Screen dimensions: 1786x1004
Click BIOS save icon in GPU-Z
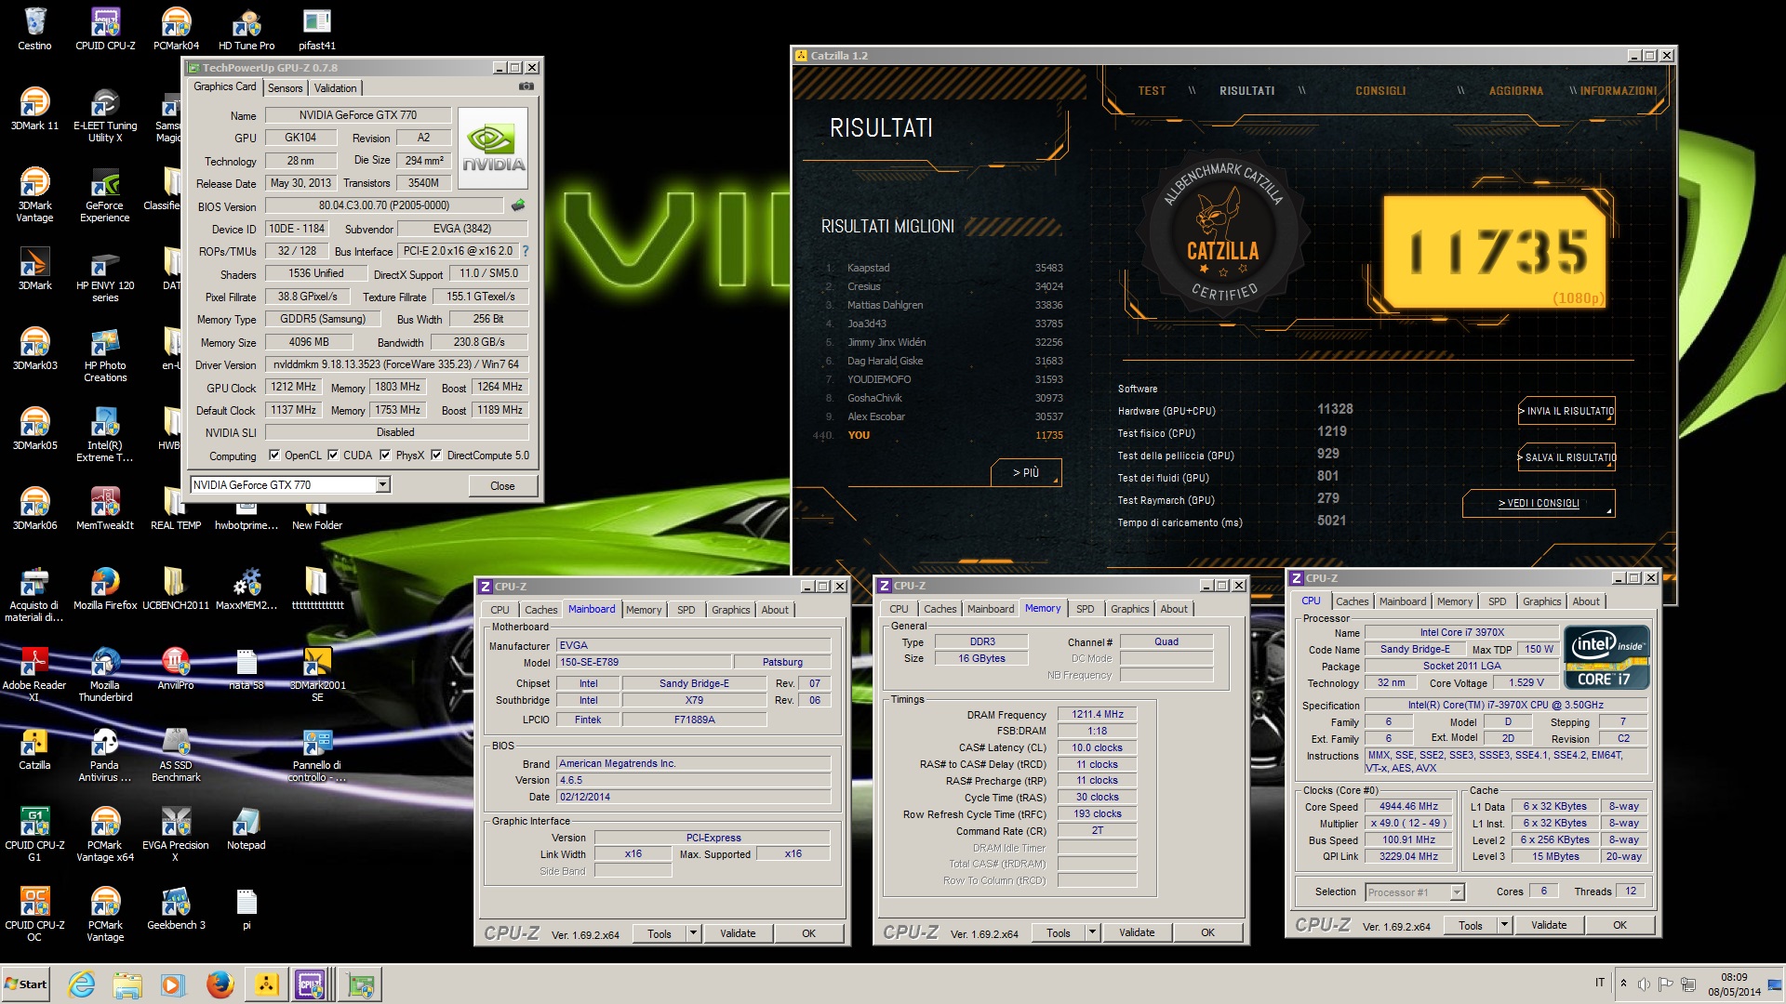(x=518, y=205)
